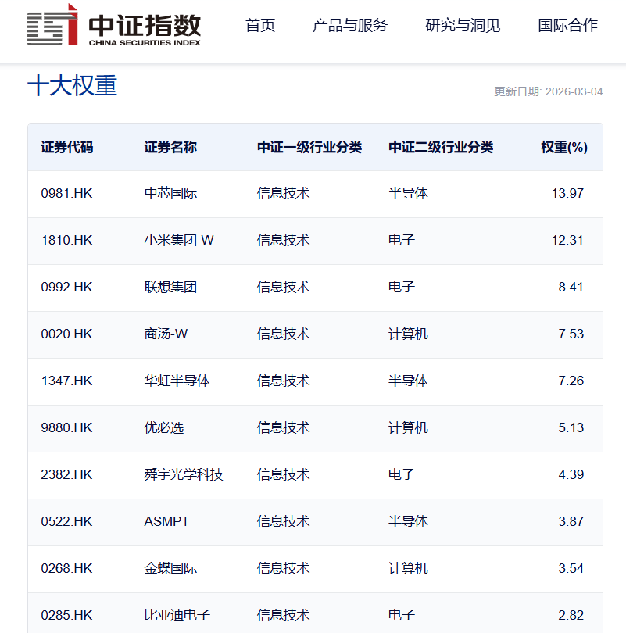Click the 中证一级行业分类 column header
This screenshot has width=626, height=633.
[309, 148]
